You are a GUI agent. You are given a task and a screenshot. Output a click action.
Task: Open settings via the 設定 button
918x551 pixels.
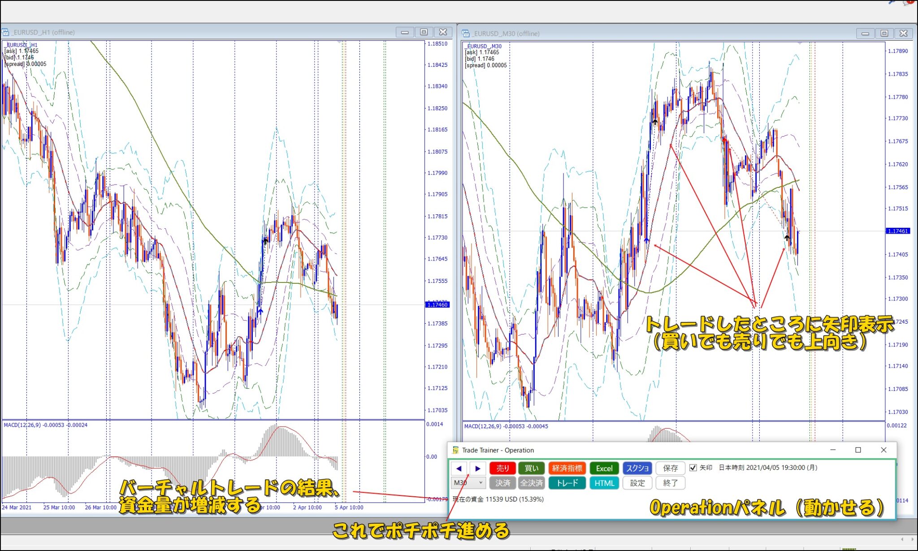click(637, 483)
